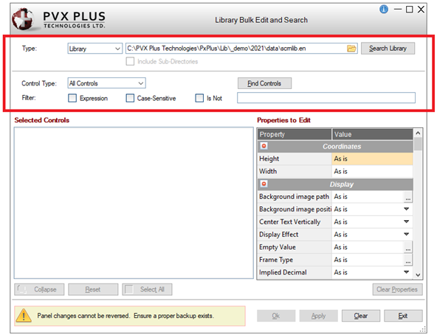Viewport: 437px width, 335px height.
Task: Click ellipsis button for Empty Value
Action: 407,247
